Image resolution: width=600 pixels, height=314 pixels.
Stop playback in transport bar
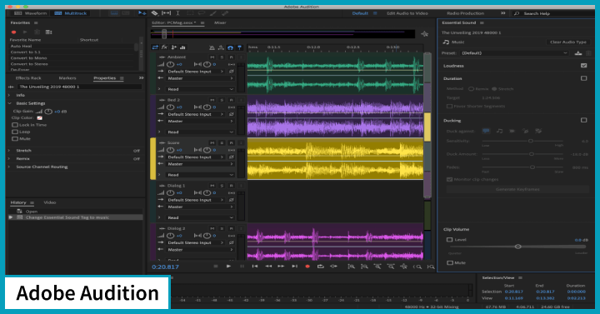[216, 267]
